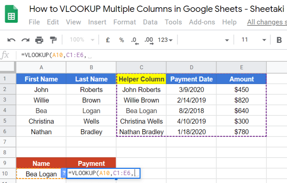This screenshot has height=183, width=287.
Task: Click the Print icon
Action: point(39,40)
